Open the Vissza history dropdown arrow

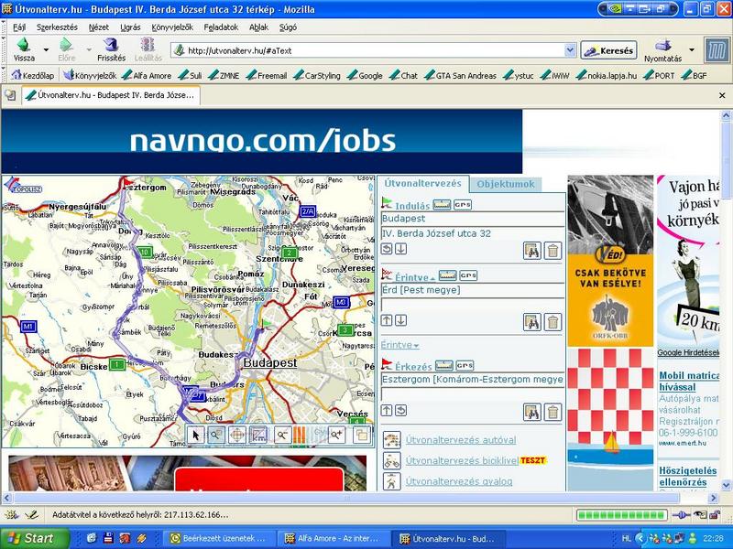46,49
